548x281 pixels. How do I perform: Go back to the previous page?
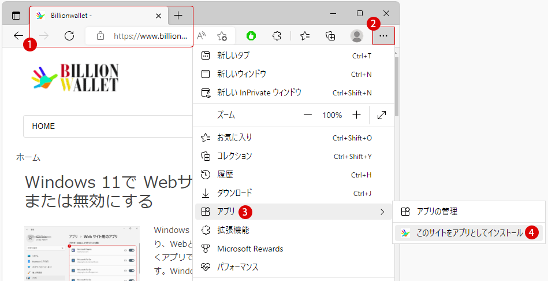tap(18, 35)
